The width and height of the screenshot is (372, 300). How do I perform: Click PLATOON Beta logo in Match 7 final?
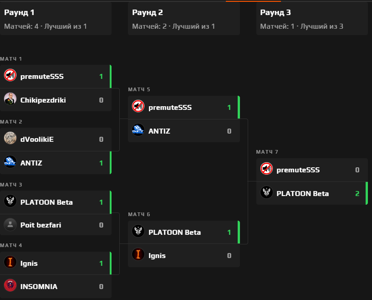pos(266,193)
